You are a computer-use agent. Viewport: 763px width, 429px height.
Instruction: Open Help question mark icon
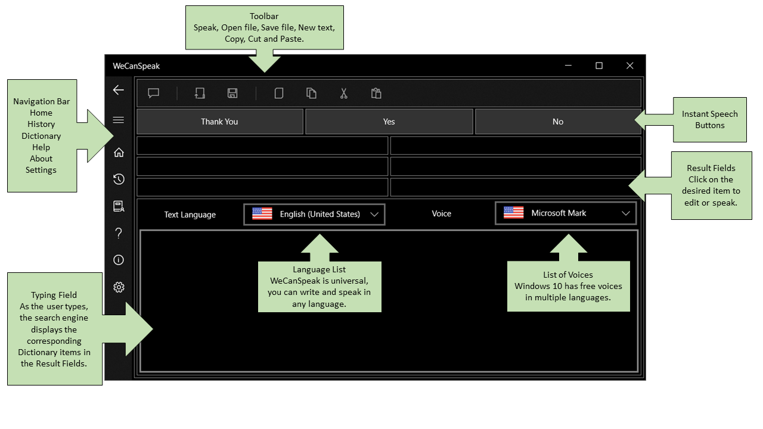(119, 233)
